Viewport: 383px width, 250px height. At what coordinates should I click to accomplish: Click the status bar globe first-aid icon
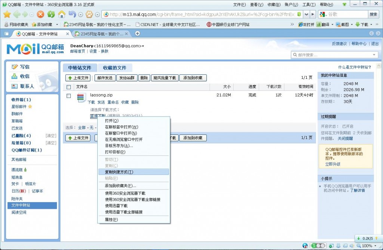[305, 246]
